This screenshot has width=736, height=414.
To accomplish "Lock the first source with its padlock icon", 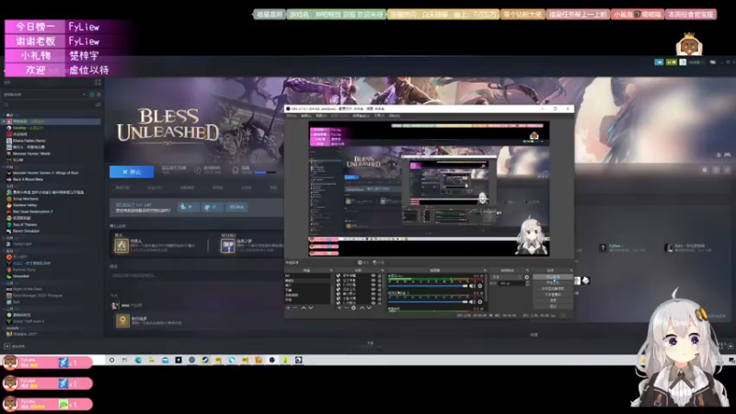I will pos(379,275).
